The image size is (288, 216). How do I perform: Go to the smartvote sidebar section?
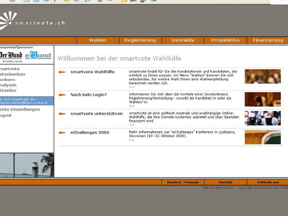pos(10,69)
